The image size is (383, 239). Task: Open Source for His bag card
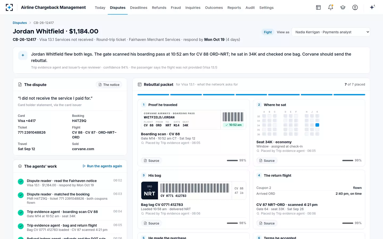151,223
